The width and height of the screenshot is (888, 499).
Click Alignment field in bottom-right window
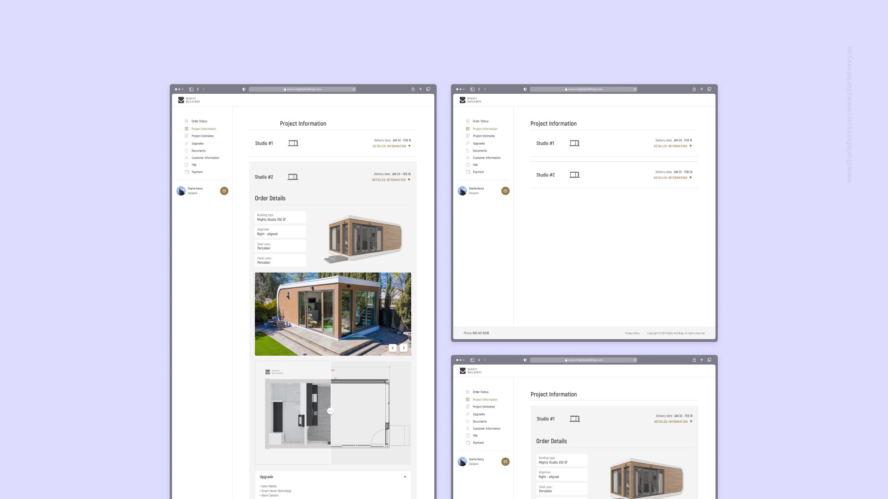click(562, 475)
